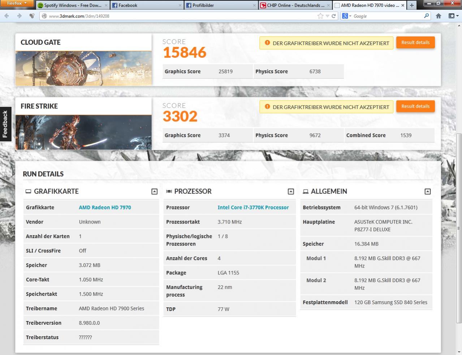The width and height of the screenshot is (462, 355).
Task: Click the RUN DETAILS heading
Action: point(43,174)
